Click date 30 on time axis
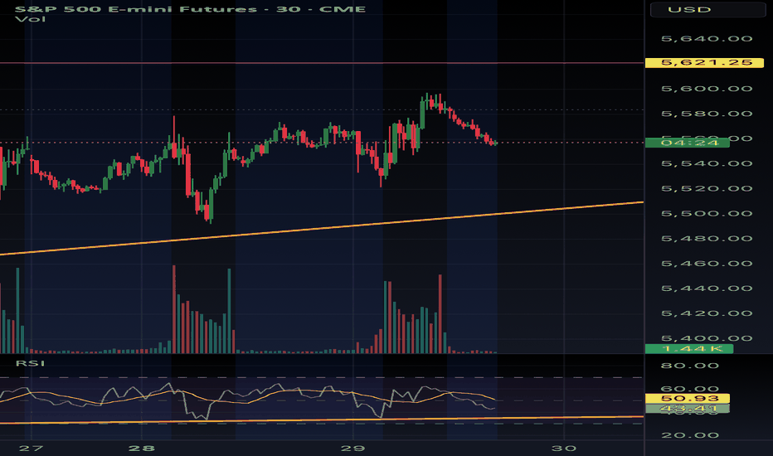Viewport: 773px width, 456px height. (564, 448)
